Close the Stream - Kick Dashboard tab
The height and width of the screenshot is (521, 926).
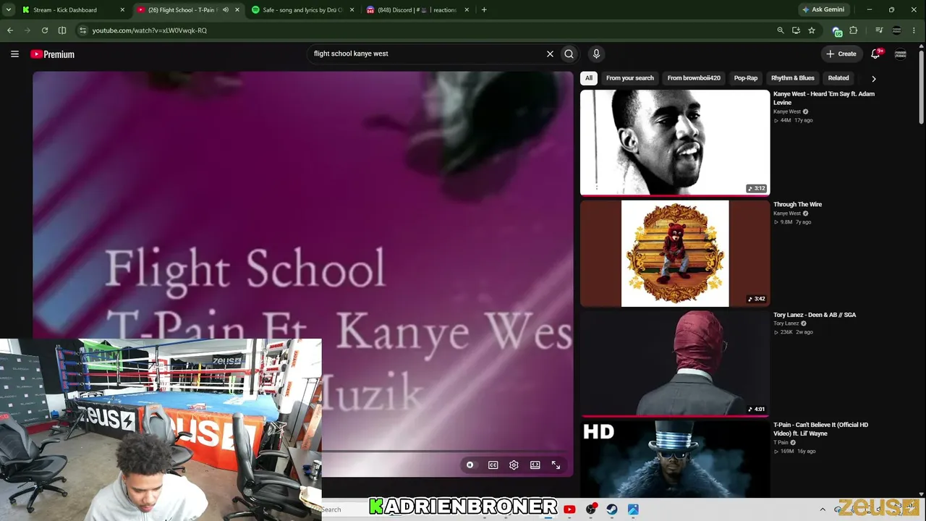(x=122, y=10)
